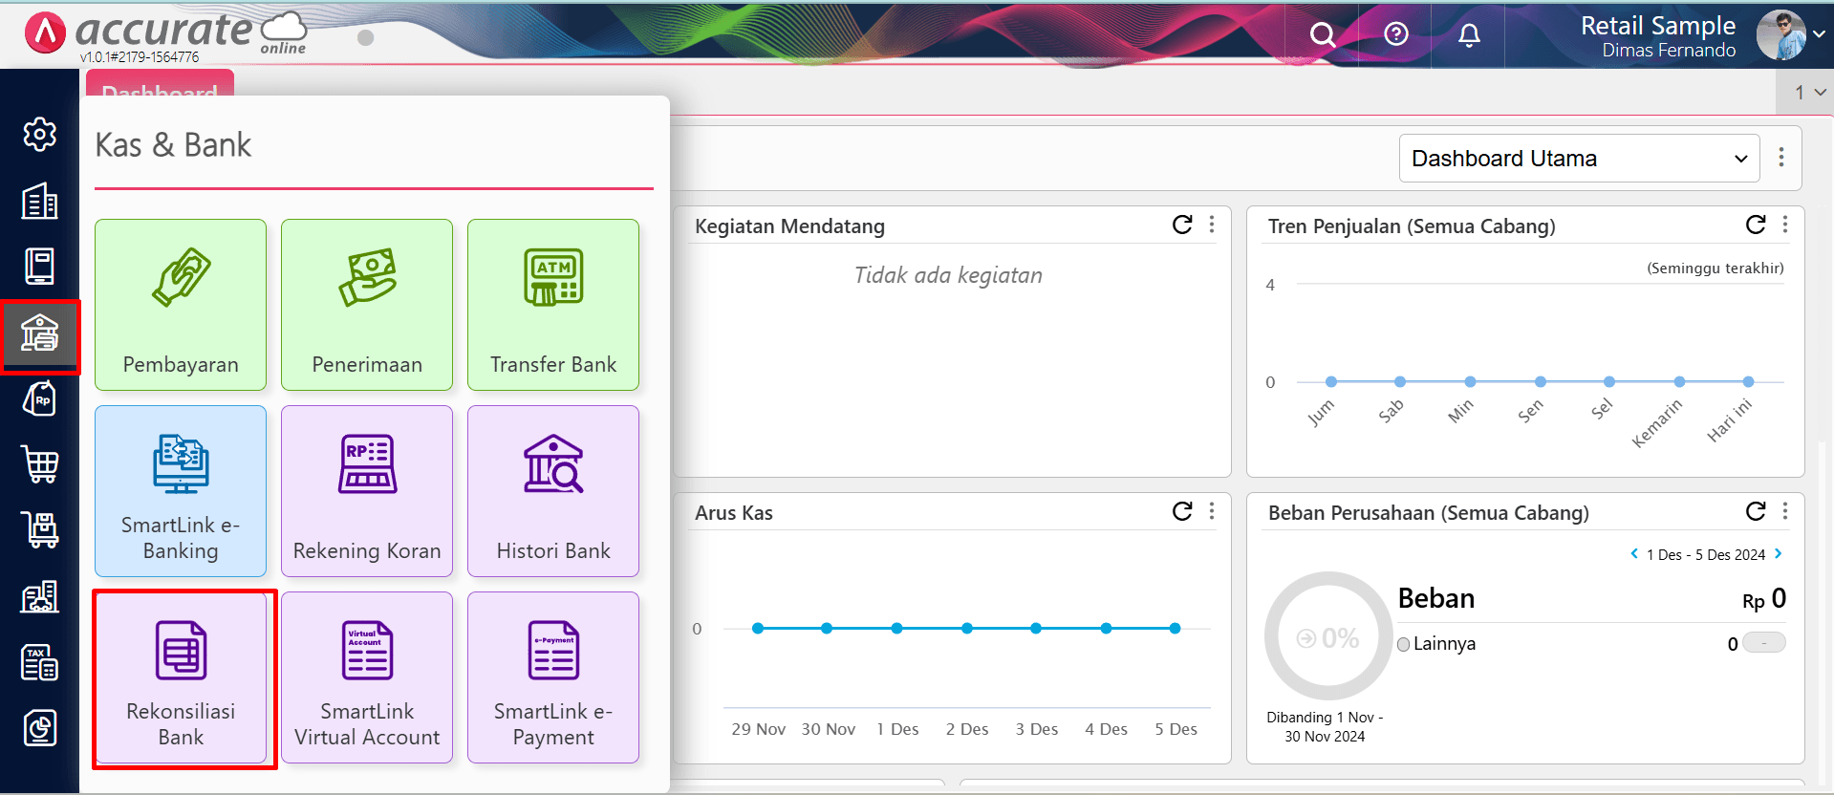Open the Rekonsiliasi Bank tile
Screen dimensions: 1834x795
[181, 677]
